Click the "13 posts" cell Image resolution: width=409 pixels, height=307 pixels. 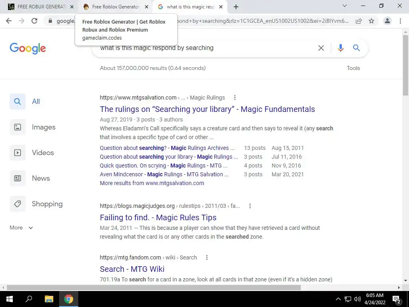point(254,148)
